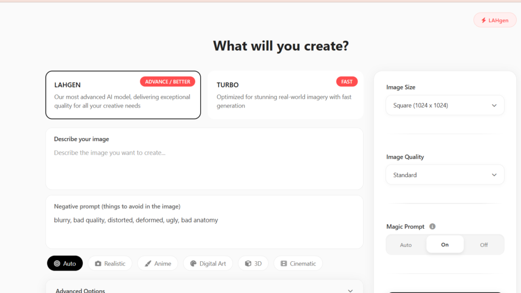Screen dimensions: 521x293
Task: Select the Auto style target icon
Action: [x=57, y=263]
